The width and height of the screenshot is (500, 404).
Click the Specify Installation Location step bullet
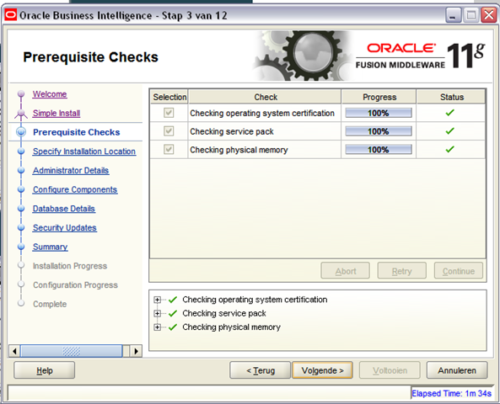[x=21, y=151]
